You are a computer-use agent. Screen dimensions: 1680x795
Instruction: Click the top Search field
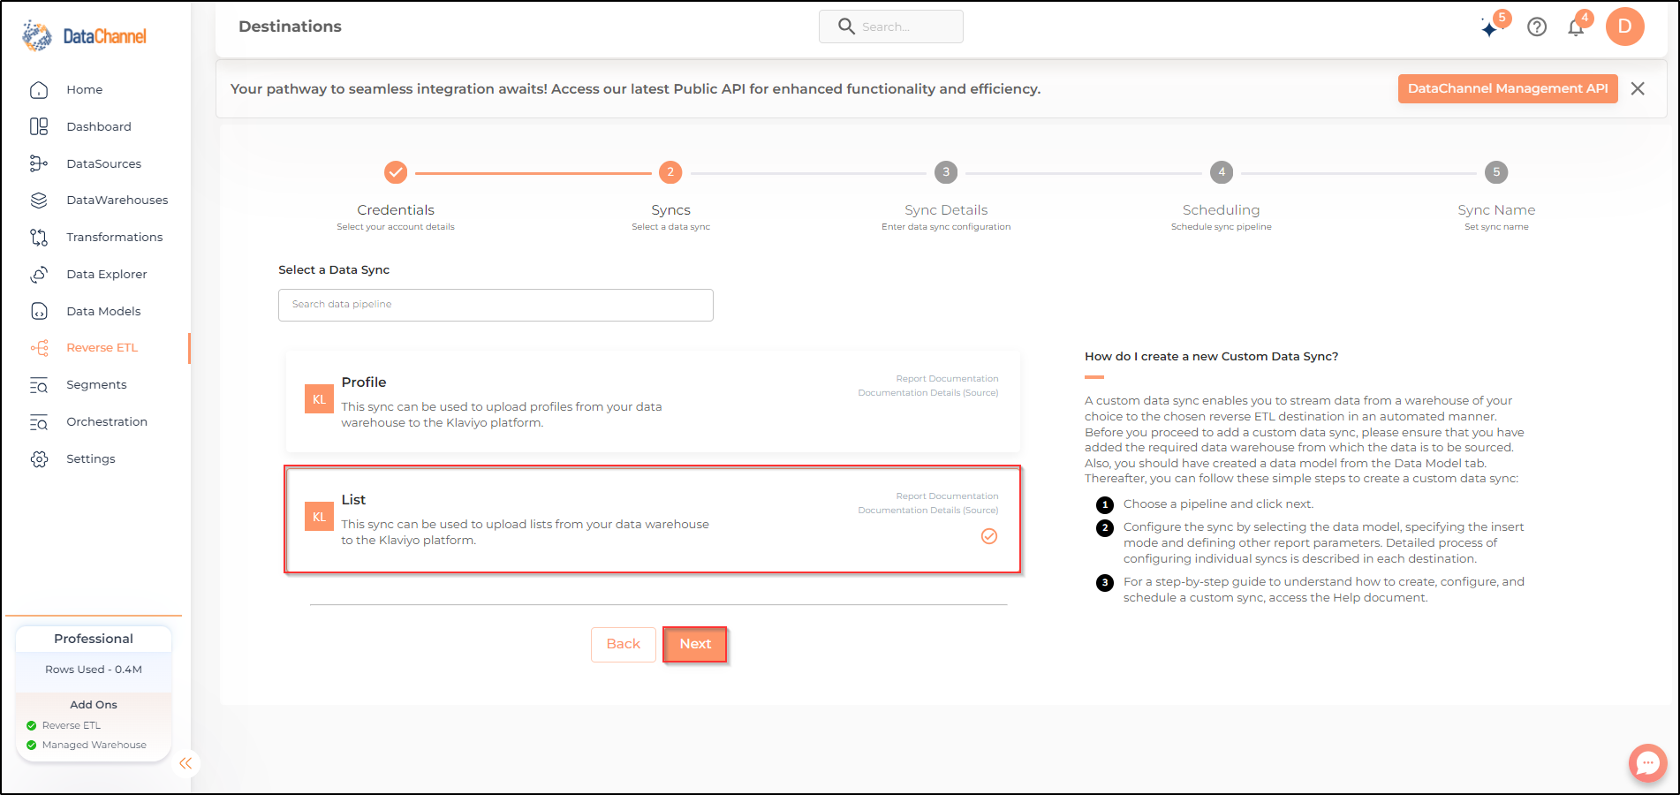890,26
